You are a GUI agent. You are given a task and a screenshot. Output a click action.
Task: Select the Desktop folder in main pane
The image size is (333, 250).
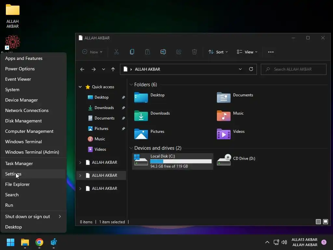point(149,98)
